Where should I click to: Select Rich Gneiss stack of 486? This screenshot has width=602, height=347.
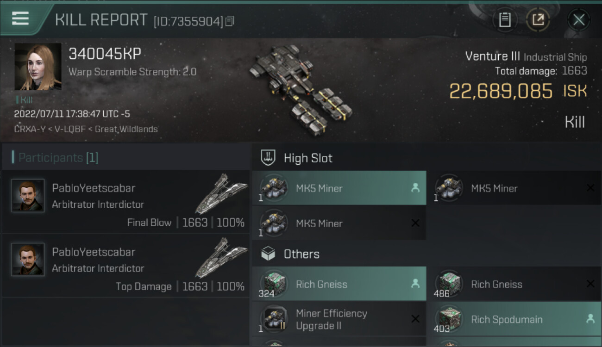(514, 284)
